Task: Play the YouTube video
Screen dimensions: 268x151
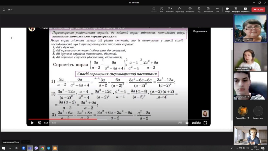Action: tap(32, 123)
